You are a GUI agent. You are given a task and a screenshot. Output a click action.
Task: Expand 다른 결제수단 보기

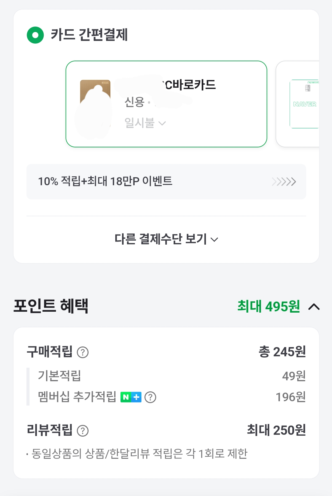coord(166,239)
